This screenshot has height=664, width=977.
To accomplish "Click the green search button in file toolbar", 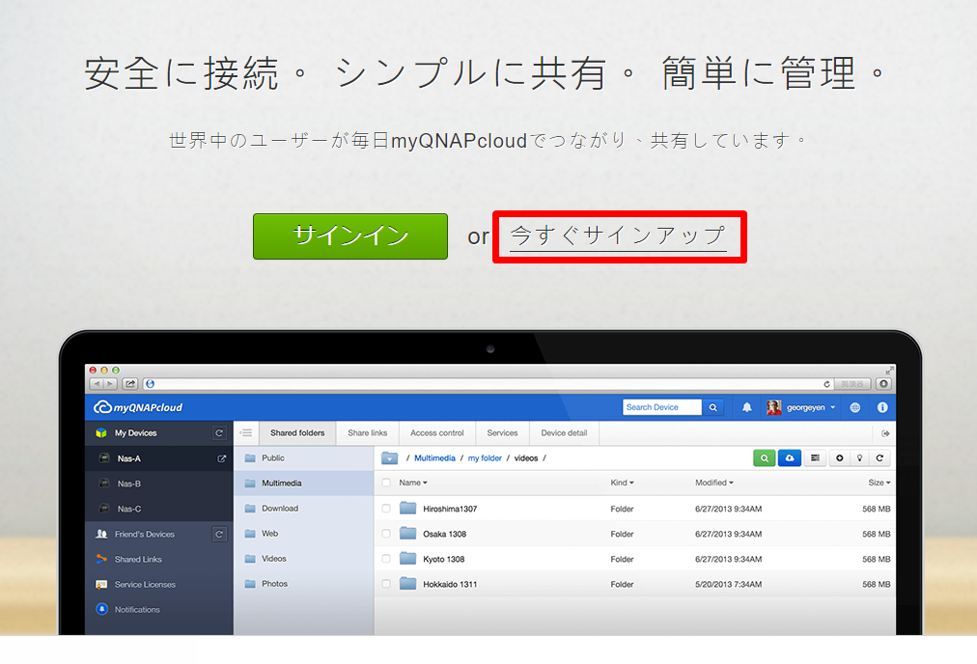I will pos(765,457).
